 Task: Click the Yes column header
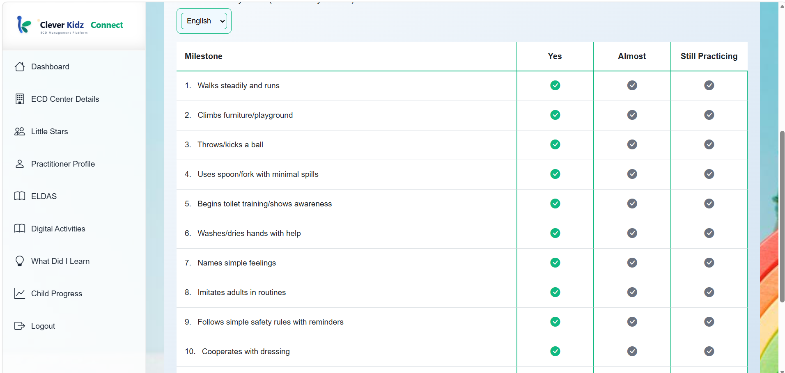(555, 56)
